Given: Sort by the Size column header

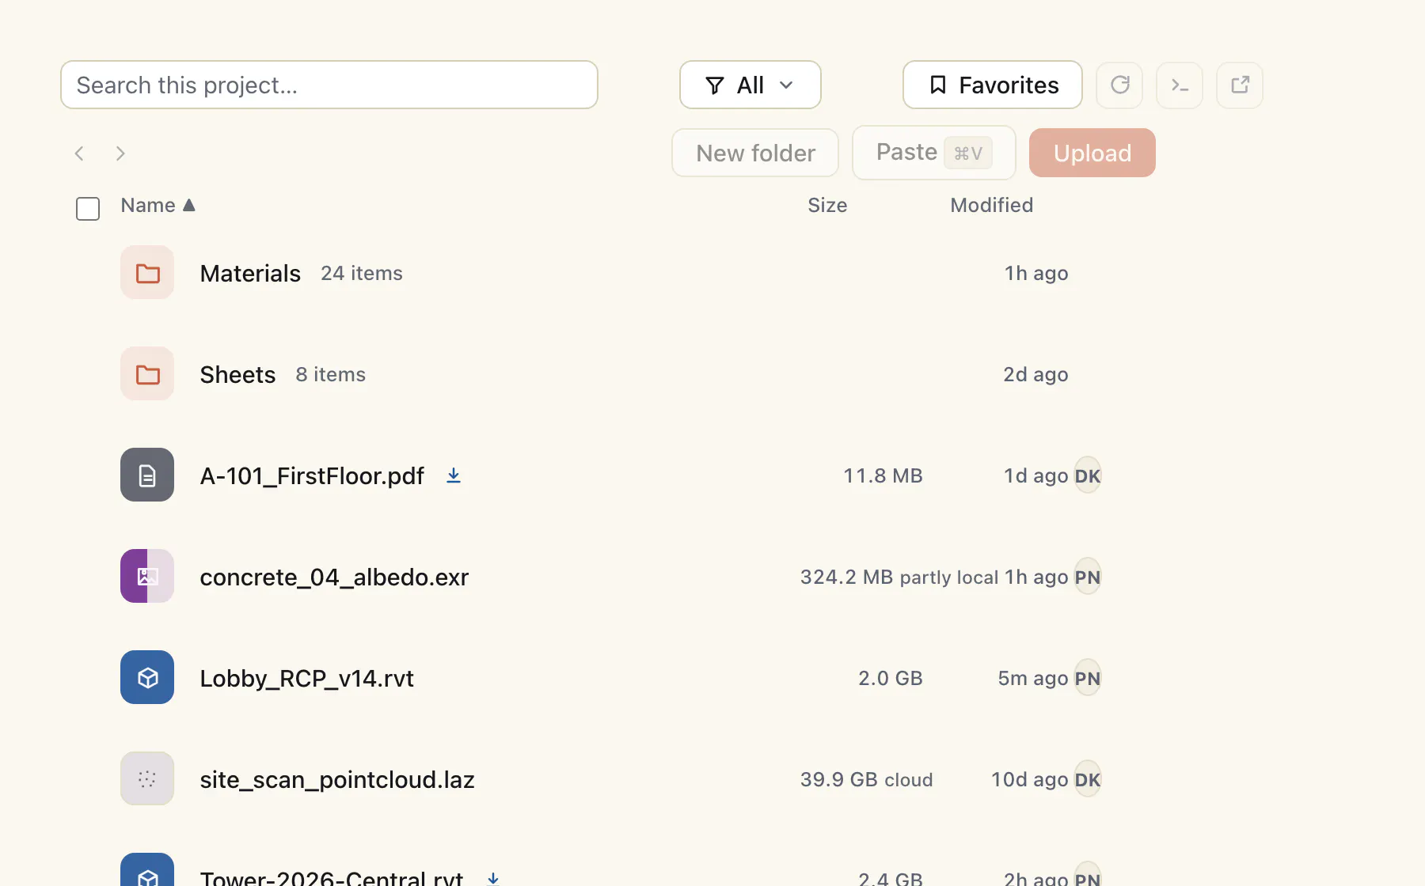Looking at the screenshot, I should point(827,206).
